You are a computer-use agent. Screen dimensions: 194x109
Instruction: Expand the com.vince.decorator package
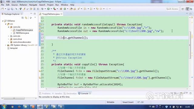point(8,42)
